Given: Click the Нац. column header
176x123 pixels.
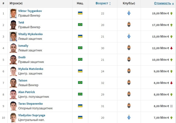Looking at the screenshot, I should 80,3.
